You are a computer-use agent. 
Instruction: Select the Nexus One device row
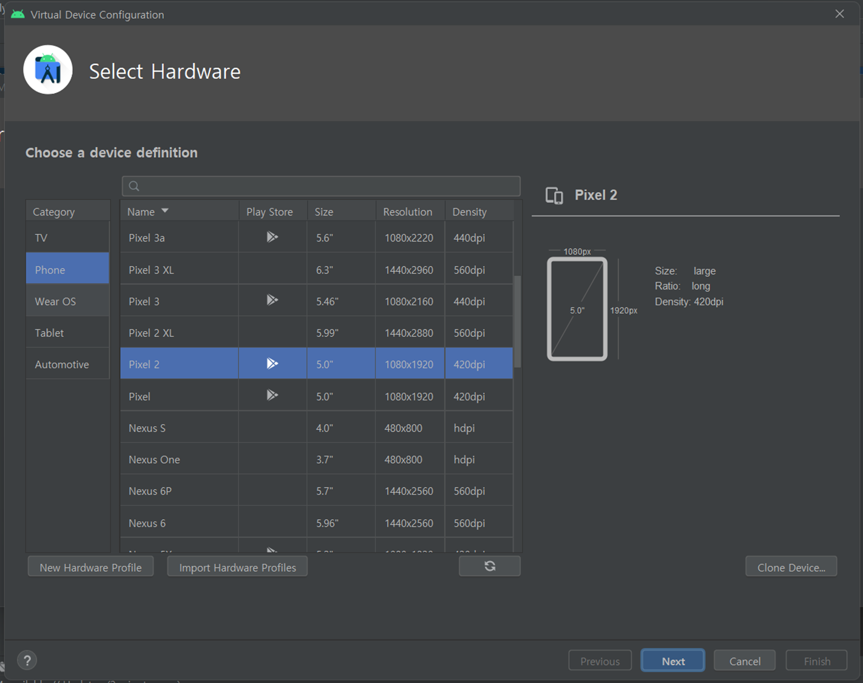coord(316,459)
